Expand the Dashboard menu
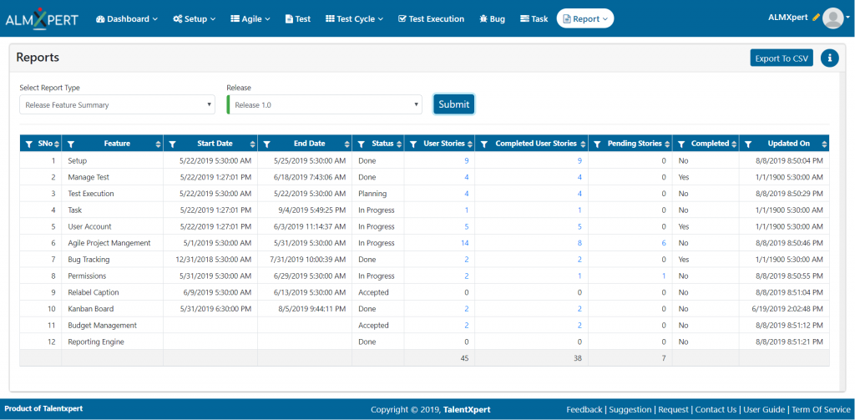Viewport: 855px width, 420px height. (x=127, y=18)
